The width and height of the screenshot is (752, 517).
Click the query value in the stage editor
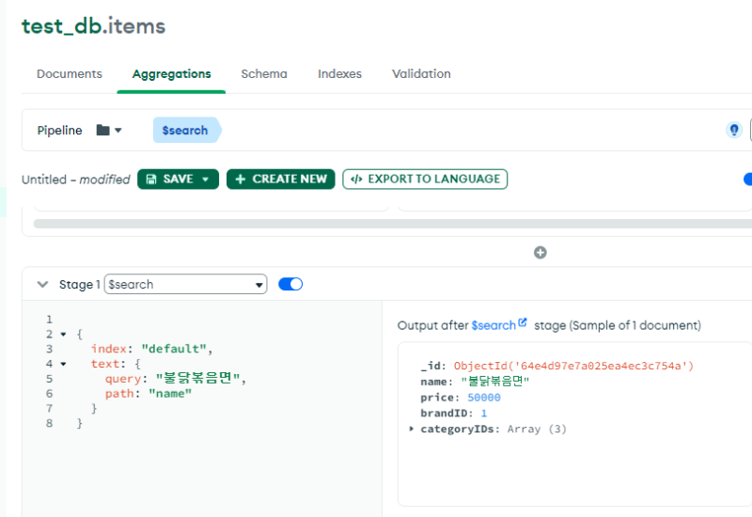point(199,379)
